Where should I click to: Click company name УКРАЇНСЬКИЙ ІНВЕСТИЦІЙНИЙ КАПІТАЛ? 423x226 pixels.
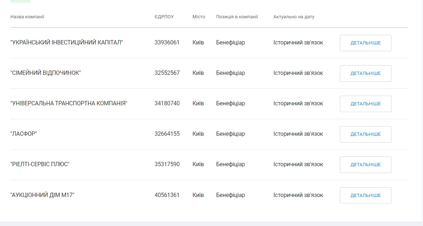point(67,43)
